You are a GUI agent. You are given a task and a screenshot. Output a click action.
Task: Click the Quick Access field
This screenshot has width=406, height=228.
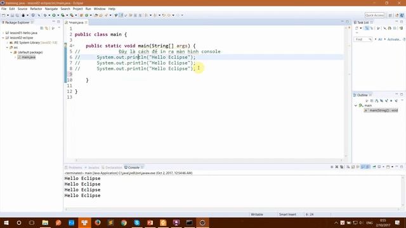374,15
